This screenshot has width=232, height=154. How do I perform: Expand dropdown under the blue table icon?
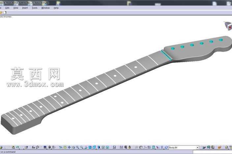click(47, 149)
